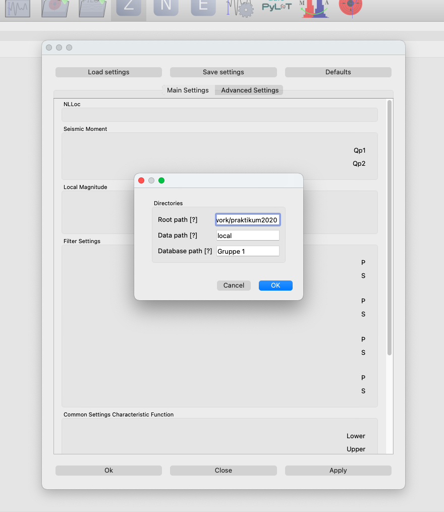Image resolution: width=444 pixels, height=512 pixels.
Task: Click the Root path input field
Action: point(247,220)
